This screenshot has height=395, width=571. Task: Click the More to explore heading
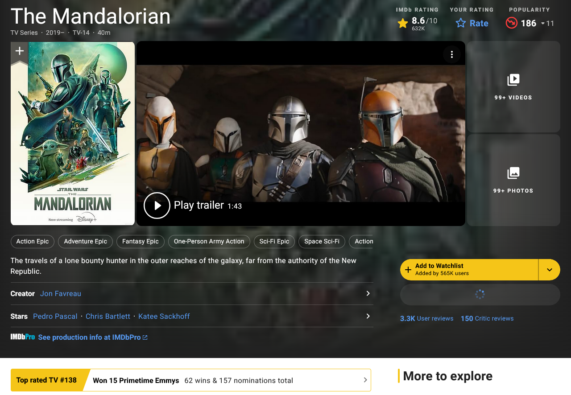[448, 376]
